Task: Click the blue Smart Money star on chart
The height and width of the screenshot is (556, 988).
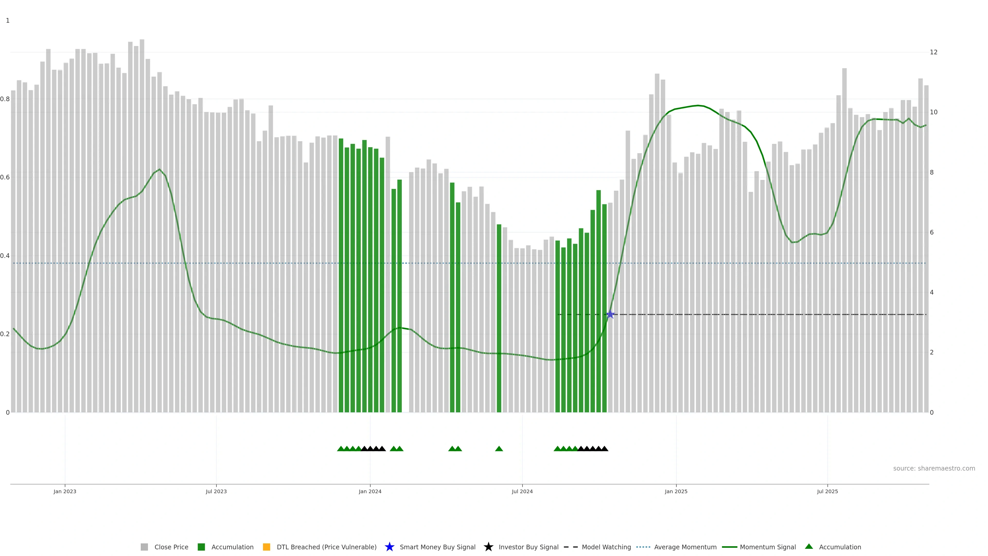Action: pos(610,315)
